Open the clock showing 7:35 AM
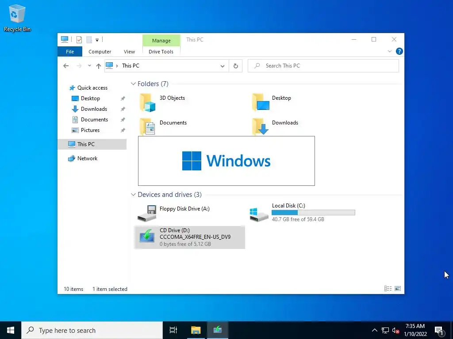Image resolution: width=453 pixels, height=339 pixels. coord(415,330)
